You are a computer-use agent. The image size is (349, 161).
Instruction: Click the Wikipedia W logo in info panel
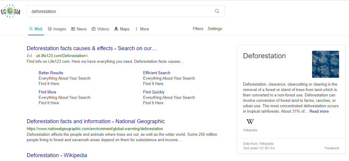pyautogui.click(x=250, y=122)
